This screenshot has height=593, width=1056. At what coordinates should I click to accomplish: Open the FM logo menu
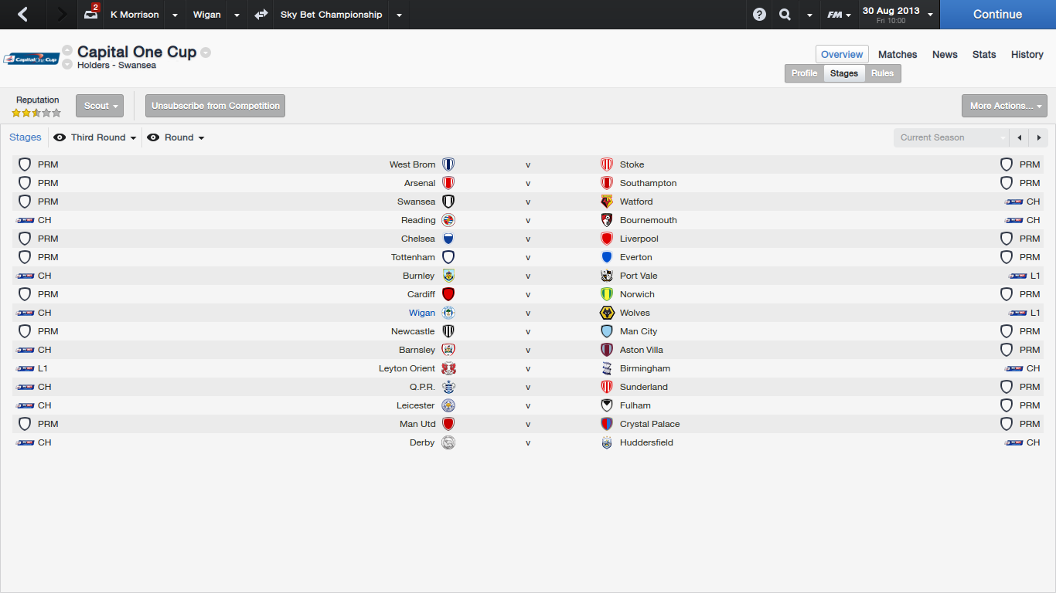pyautogui.click(x=838, y=15)
